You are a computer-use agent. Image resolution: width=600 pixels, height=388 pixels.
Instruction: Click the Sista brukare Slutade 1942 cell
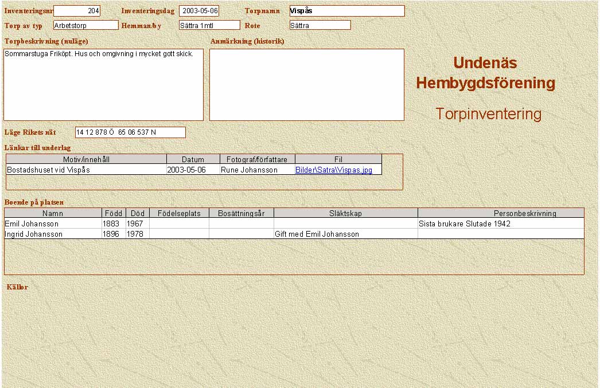tap(500, 224)
